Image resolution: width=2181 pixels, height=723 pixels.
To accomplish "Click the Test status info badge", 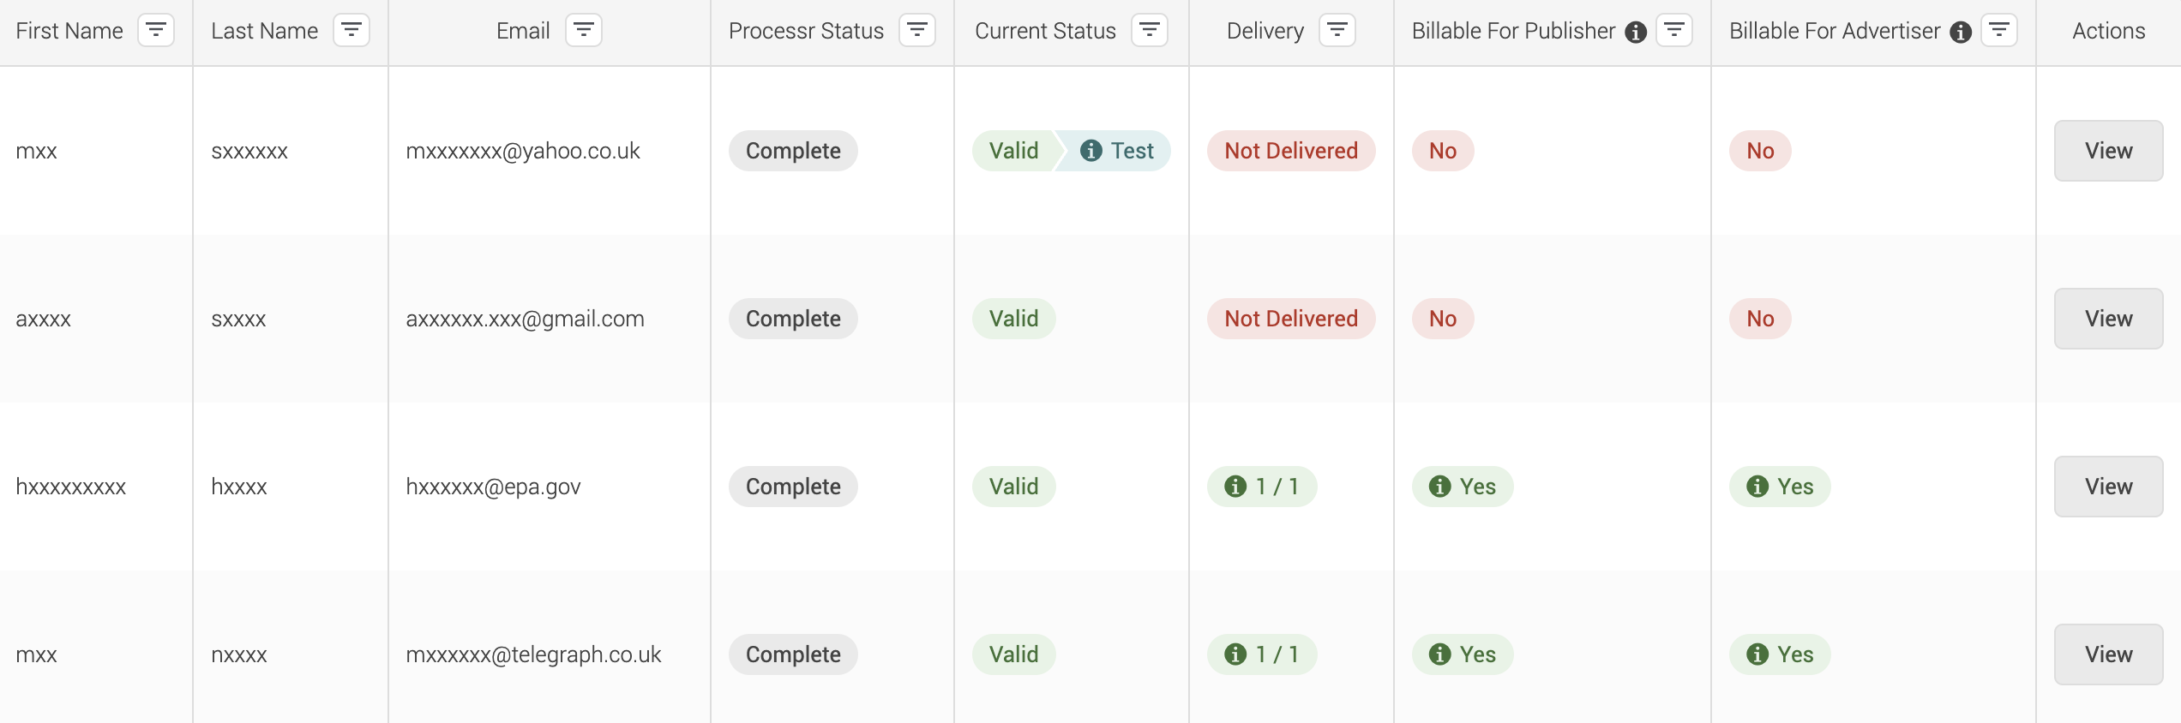I will [1114, 151].
